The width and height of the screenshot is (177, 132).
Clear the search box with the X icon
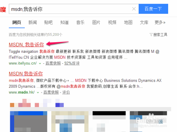[134, 9]
